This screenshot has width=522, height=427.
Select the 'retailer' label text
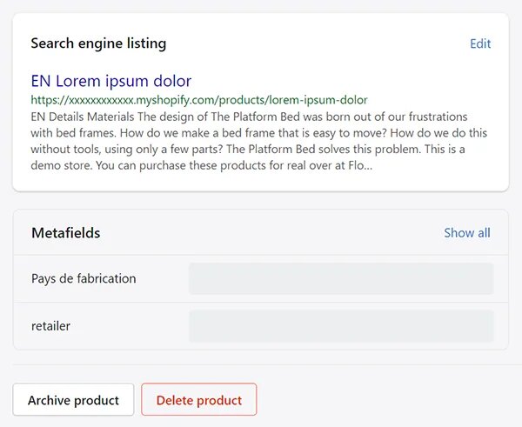click(x=50, y=326)
